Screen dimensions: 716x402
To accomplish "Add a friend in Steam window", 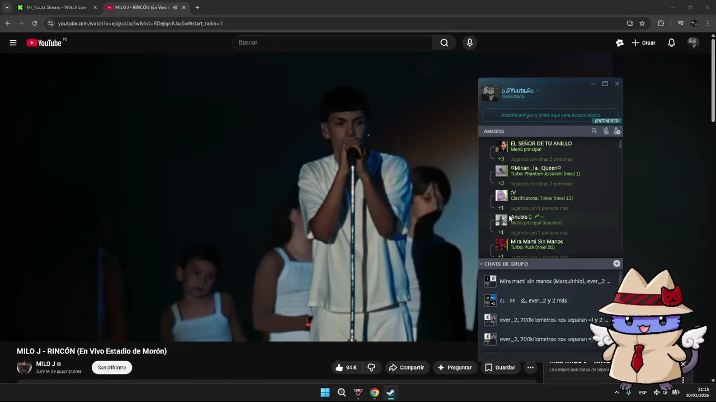I will point(617,131).
